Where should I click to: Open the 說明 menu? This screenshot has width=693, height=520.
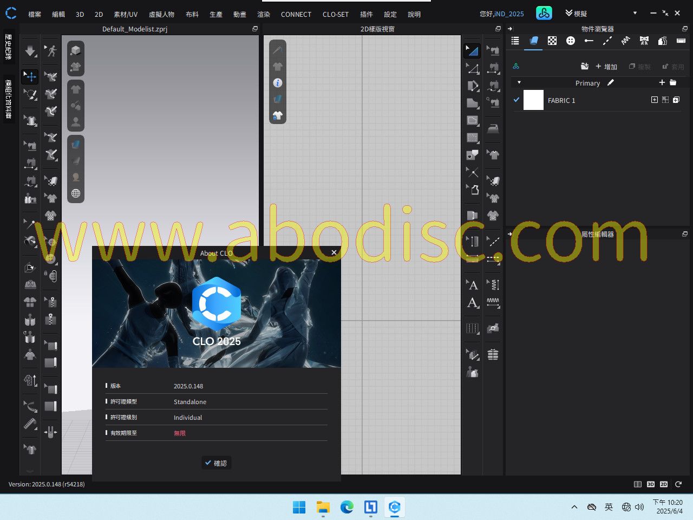pyautogui.click(x=414, y=14)
